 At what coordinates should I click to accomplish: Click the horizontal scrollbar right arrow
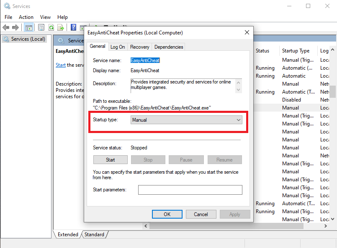[326, 226]
